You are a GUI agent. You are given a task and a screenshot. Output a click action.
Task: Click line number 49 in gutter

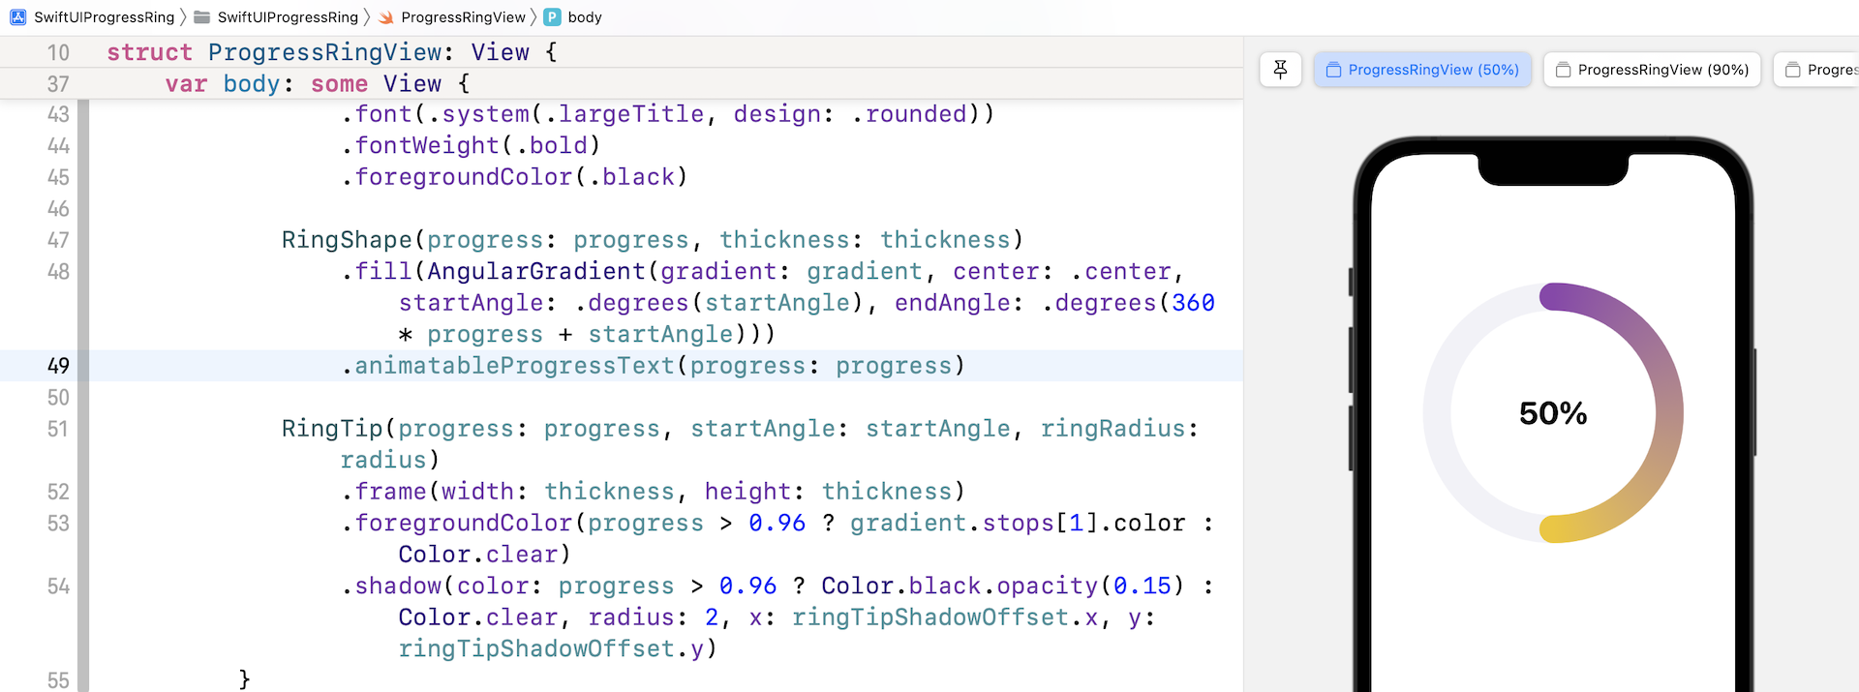(58, 366)
